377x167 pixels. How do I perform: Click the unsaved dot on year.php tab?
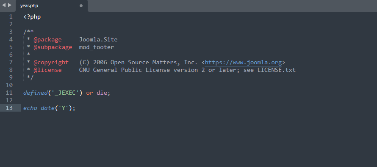coord(81,6)
